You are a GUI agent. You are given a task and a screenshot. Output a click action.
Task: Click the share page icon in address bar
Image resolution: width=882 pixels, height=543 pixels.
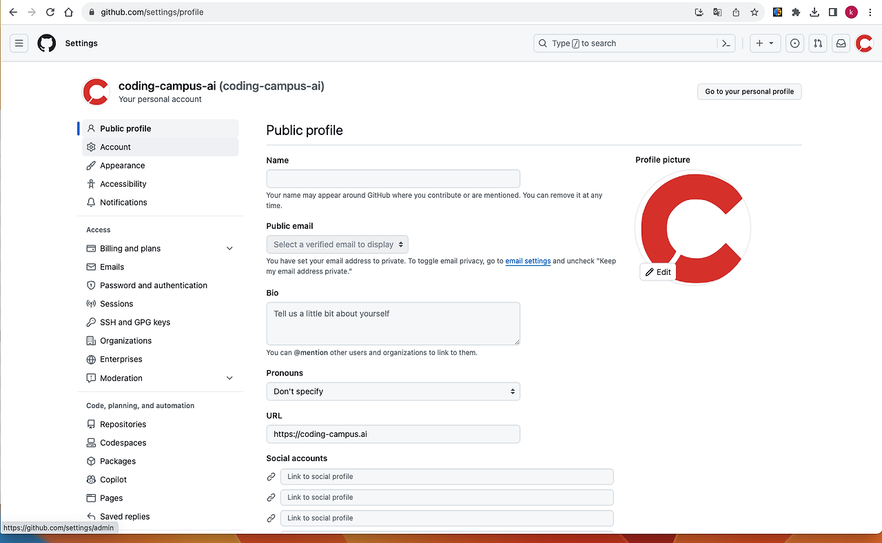coord(736,12)
